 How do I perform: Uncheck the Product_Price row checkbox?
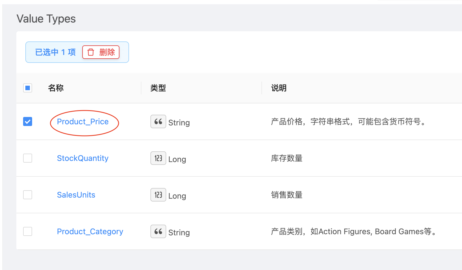click(28, 121)
